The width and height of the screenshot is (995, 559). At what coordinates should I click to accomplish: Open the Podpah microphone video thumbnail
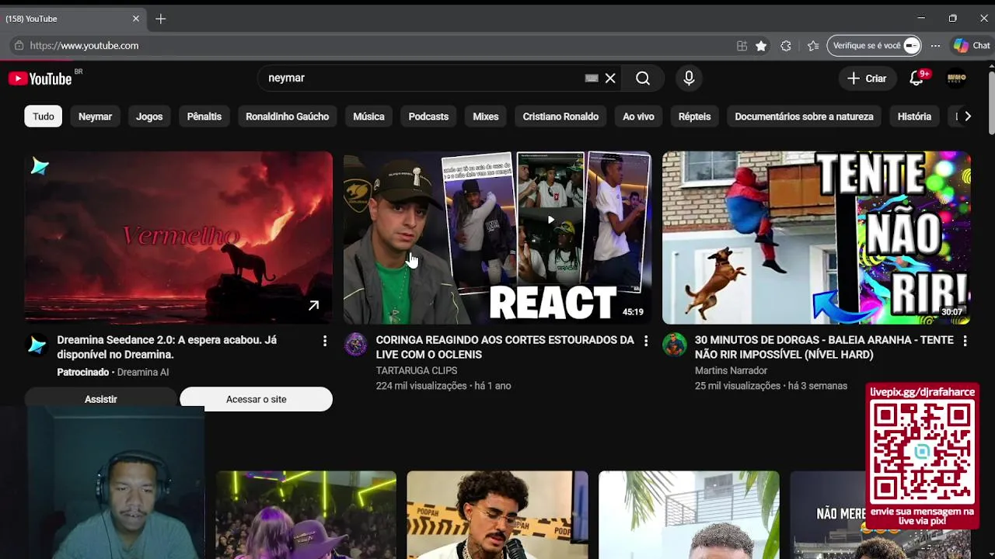497,515
